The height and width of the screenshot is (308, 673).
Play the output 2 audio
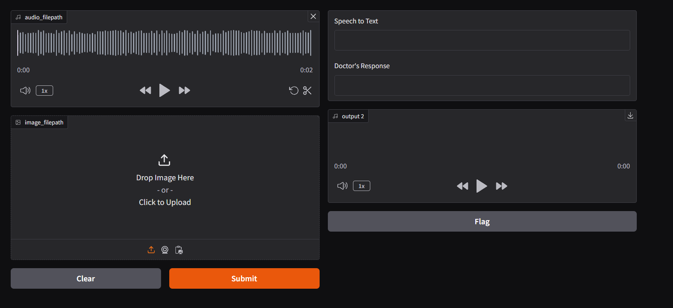[x=481, y=186]
